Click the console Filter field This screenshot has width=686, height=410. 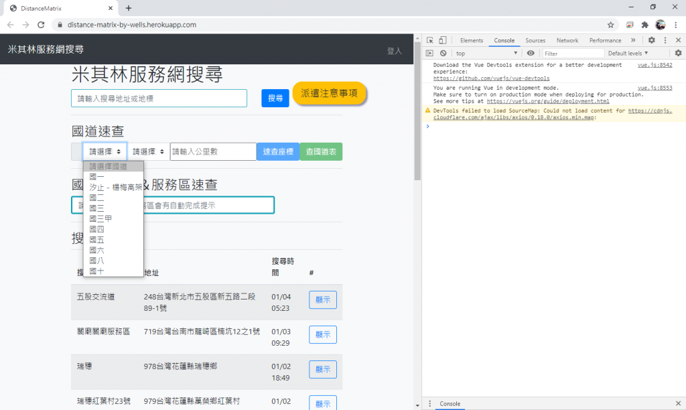pyautogui.click(x=573, y=54)
